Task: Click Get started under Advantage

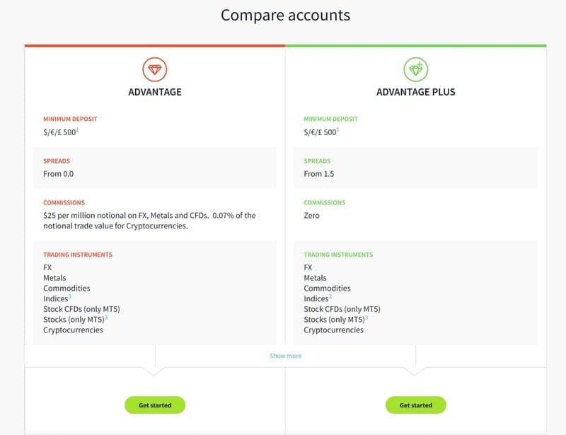Action: 155,405
